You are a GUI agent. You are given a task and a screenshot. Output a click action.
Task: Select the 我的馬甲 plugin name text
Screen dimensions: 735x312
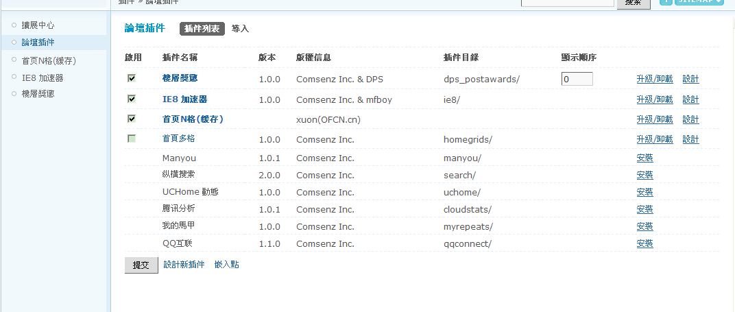178,226
